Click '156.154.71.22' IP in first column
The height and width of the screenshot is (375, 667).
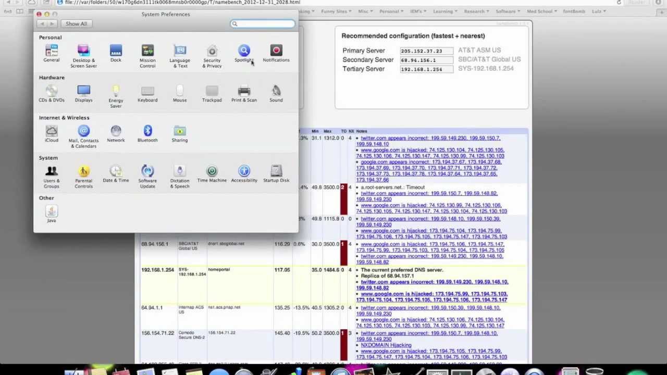click(157, 333)
